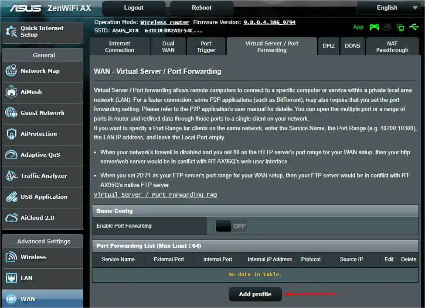This screenshot has width=425, height=308.
Task: Switch to Dual WAN tab
Action: pyautogui.click(x=168, y=47)
